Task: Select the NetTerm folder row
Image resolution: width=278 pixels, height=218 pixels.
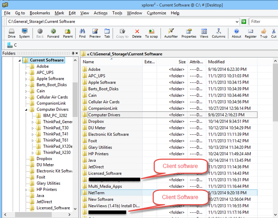Action: [169, 193]
